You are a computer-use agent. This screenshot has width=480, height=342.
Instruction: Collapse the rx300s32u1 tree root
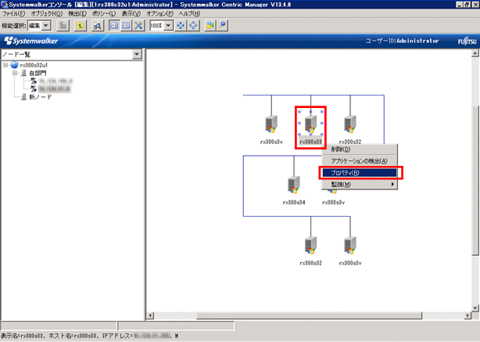click(x=5, y=65)
